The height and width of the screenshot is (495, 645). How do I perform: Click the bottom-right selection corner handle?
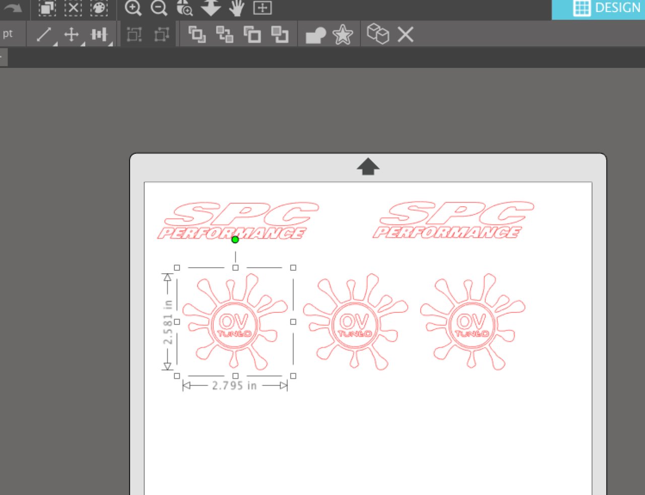(293, 376)
